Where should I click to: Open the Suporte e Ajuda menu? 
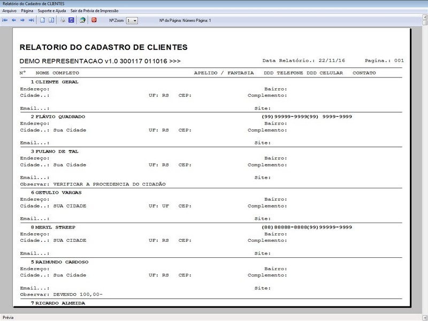pos(52,11)
